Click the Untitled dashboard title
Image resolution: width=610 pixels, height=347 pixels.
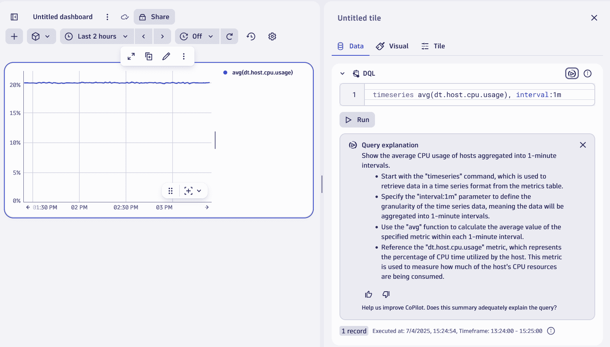[x=63, y=17]
